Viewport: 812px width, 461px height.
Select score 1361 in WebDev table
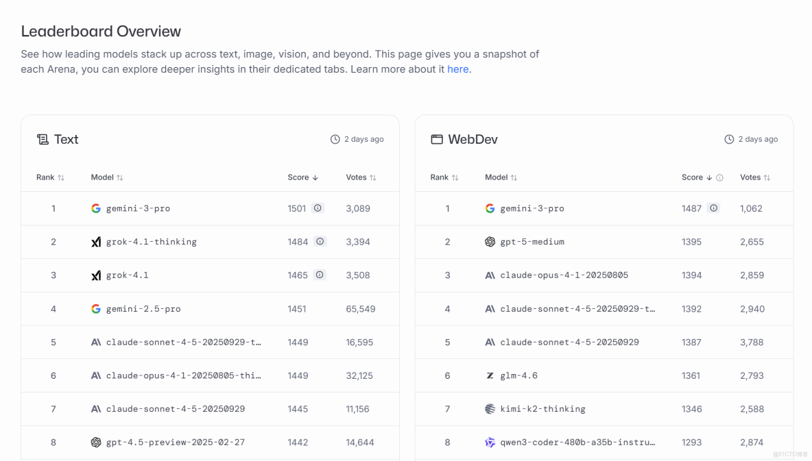[x=691, y=375]
